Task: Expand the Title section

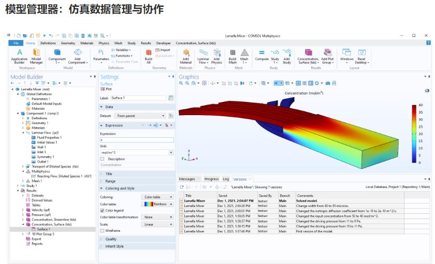Action: click(137, 174)
